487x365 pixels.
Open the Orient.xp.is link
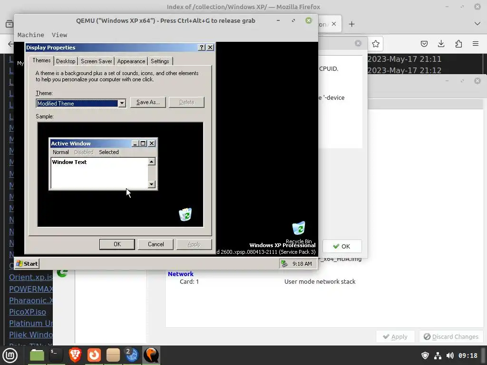[x=31, y=277]
